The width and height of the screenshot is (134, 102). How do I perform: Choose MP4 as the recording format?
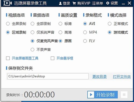click(x=85, y=32)
